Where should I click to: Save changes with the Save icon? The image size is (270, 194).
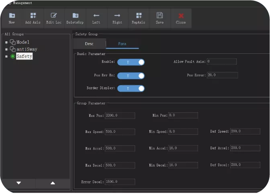coord(160,15)
